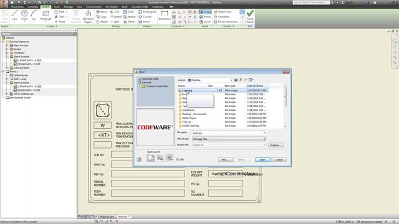
Task: Expand the Constrain panel dropdown
Action: [178, 26]
